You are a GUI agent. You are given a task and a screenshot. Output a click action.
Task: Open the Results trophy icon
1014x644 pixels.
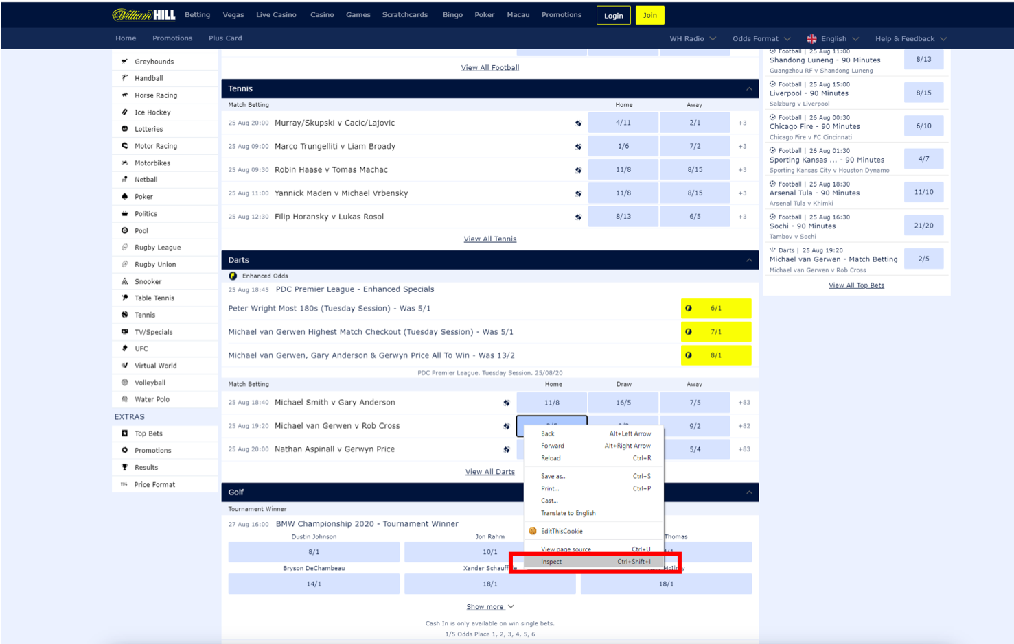pyautogui.click(x=124, y=467)
